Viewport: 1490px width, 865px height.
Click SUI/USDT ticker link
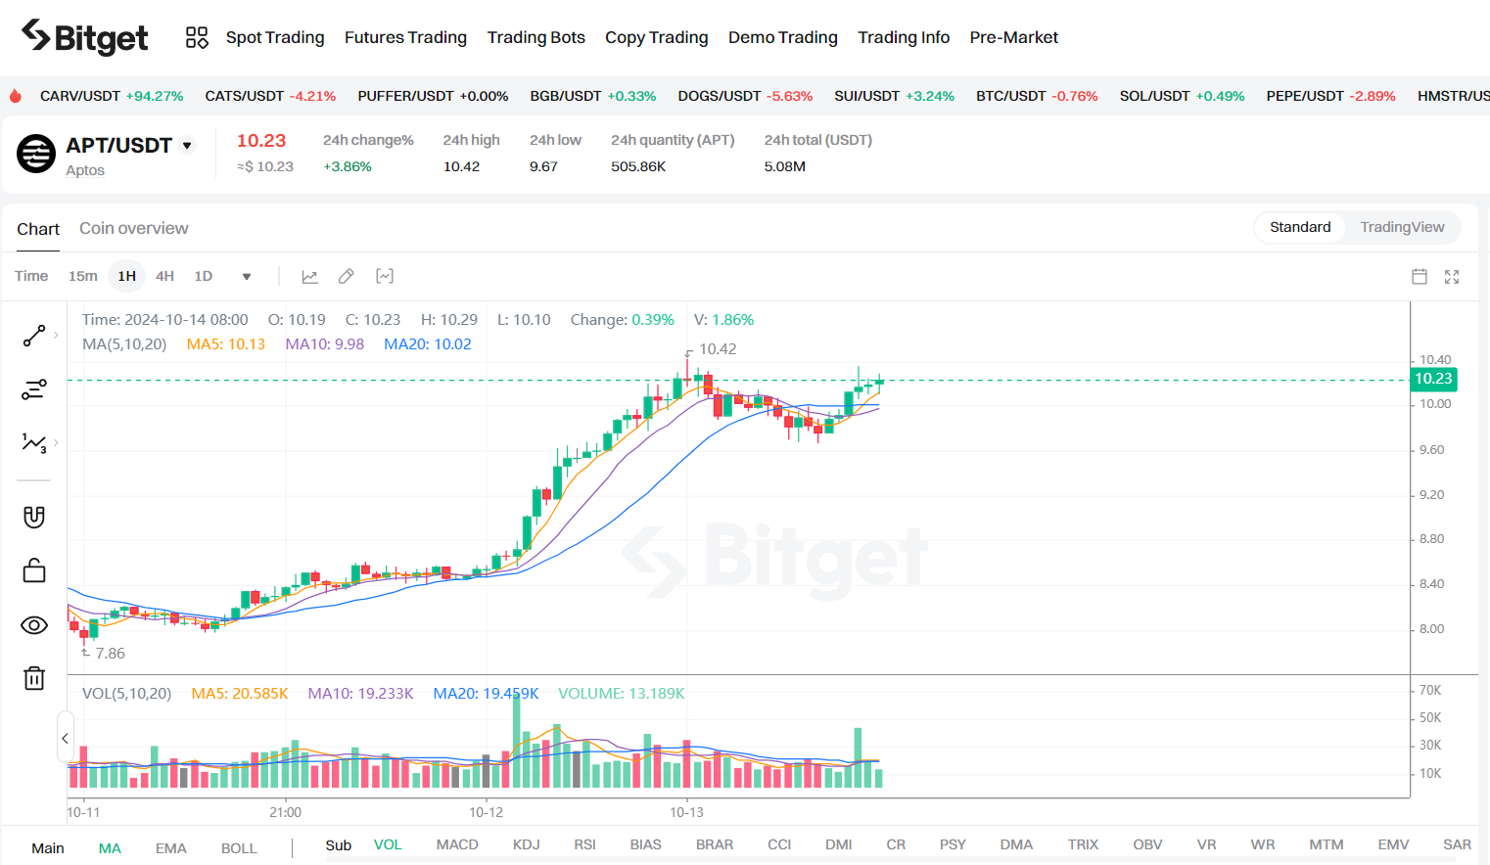pos(894,96)
